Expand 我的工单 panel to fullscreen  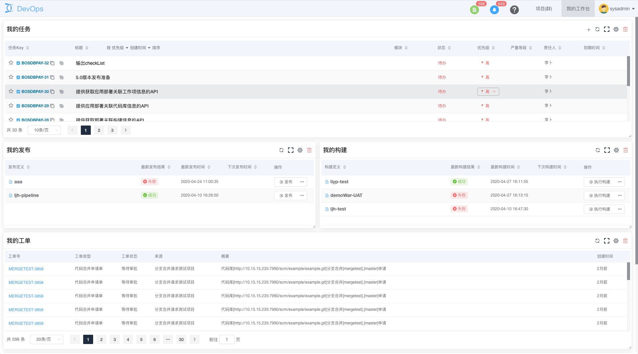pyautogui.click(x=607, y=241)
